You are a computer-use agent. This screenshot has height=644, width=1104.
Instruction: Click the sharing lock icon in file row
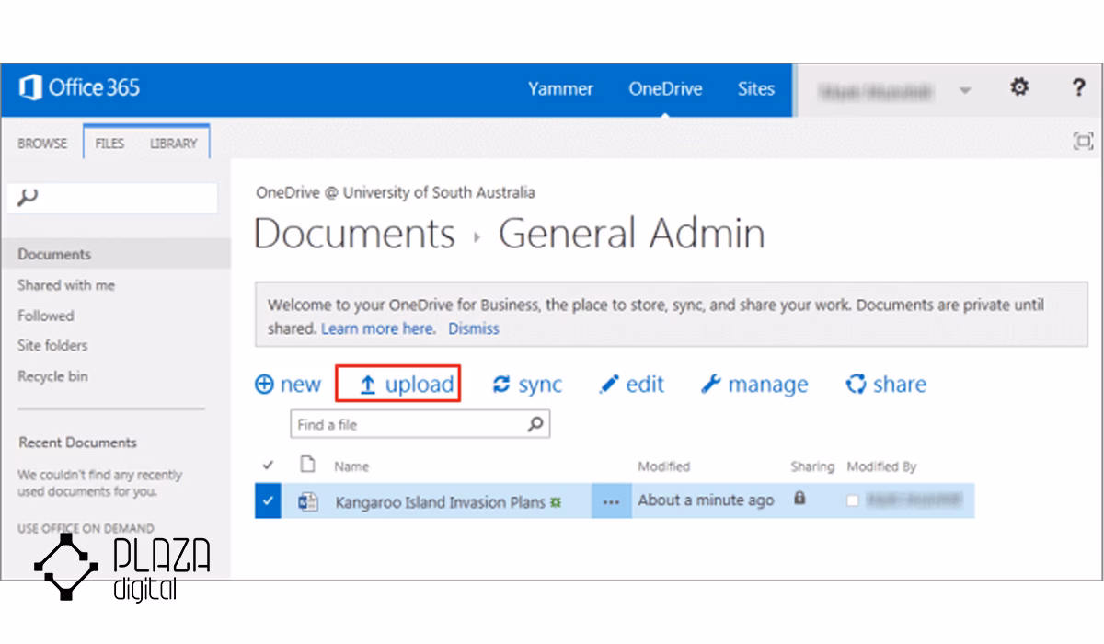coord(799,499)
